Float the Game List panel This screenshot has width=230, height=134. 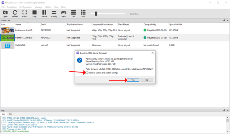[x=224, y=20]
